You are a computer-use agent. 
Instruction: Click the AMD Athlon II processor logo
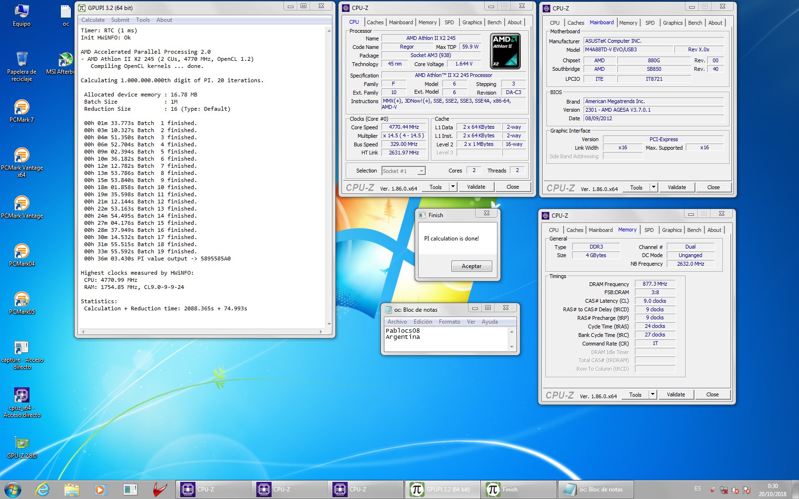(505, 51)
